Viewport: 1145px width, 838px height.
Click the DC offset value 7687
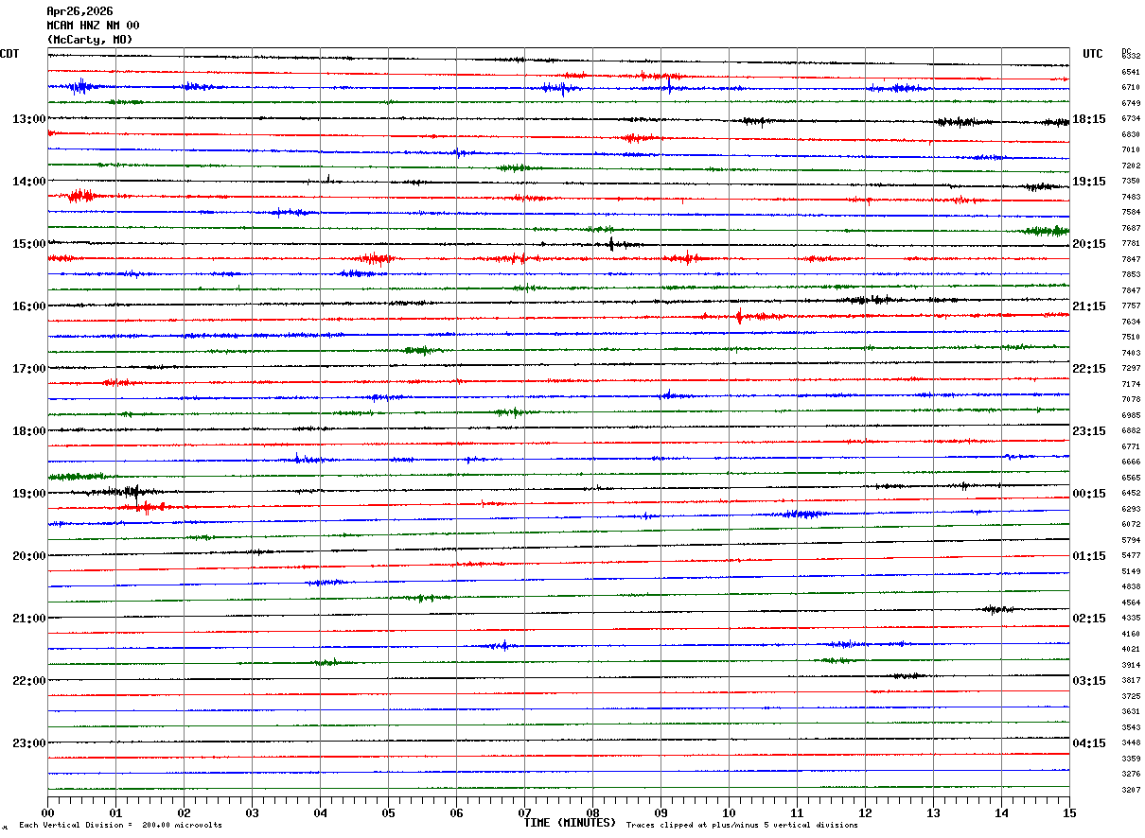tap(1131, 228)
